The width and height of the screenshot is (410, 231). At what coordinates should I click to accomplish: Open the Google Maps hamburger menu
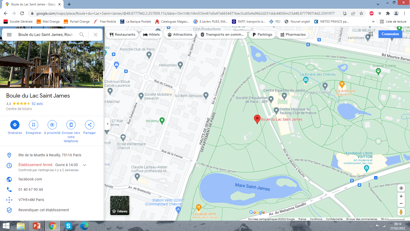click(9, 35)
